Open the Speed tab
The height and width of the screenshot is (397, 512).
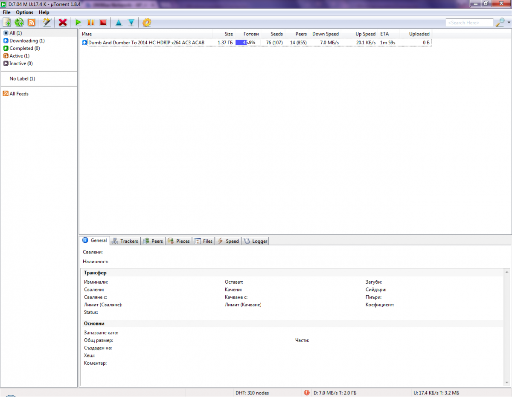(x=228, y=241)
